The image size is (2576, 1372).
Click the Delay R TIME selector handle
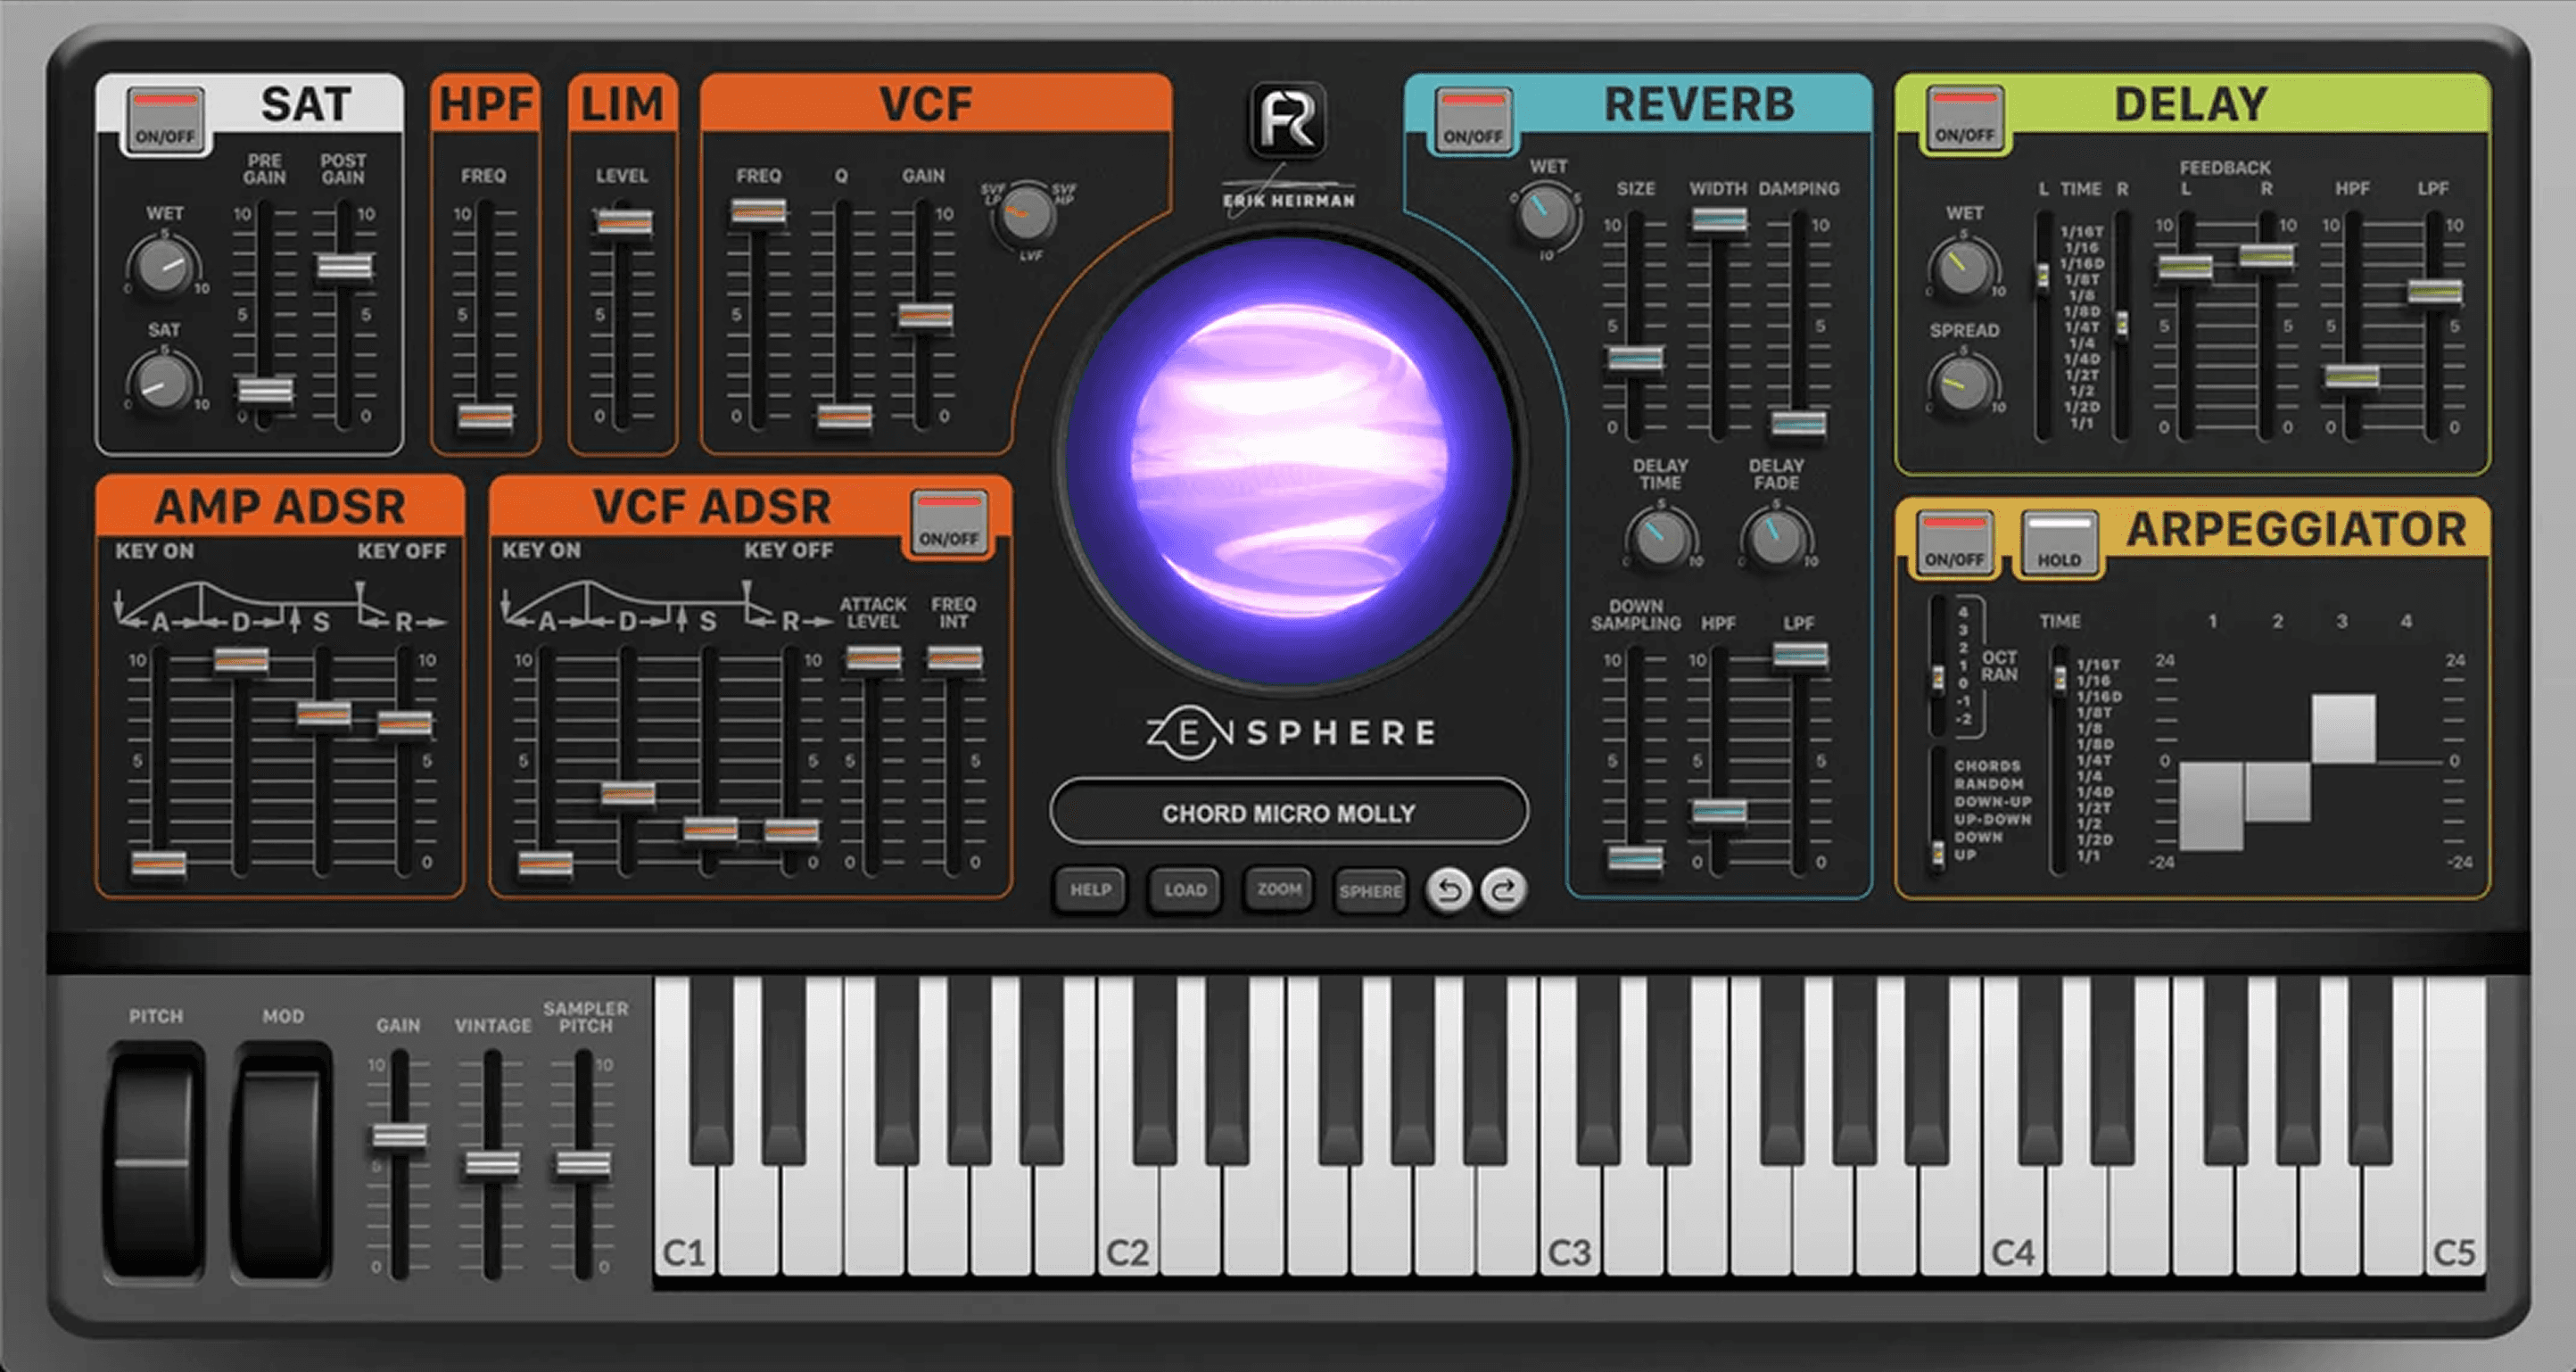(2121, 323)
